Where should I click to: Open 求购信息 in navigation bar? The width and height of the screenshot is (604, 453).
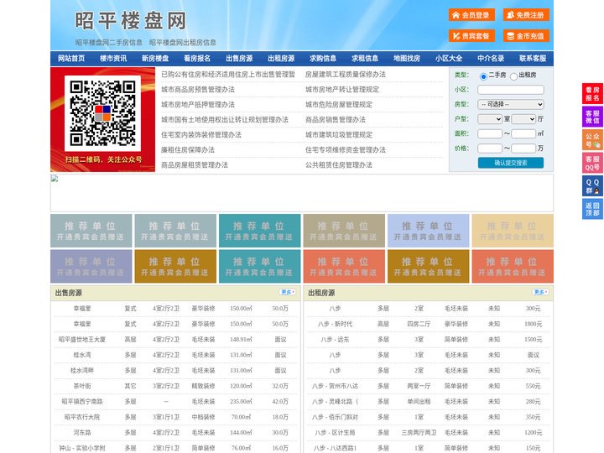323,59
